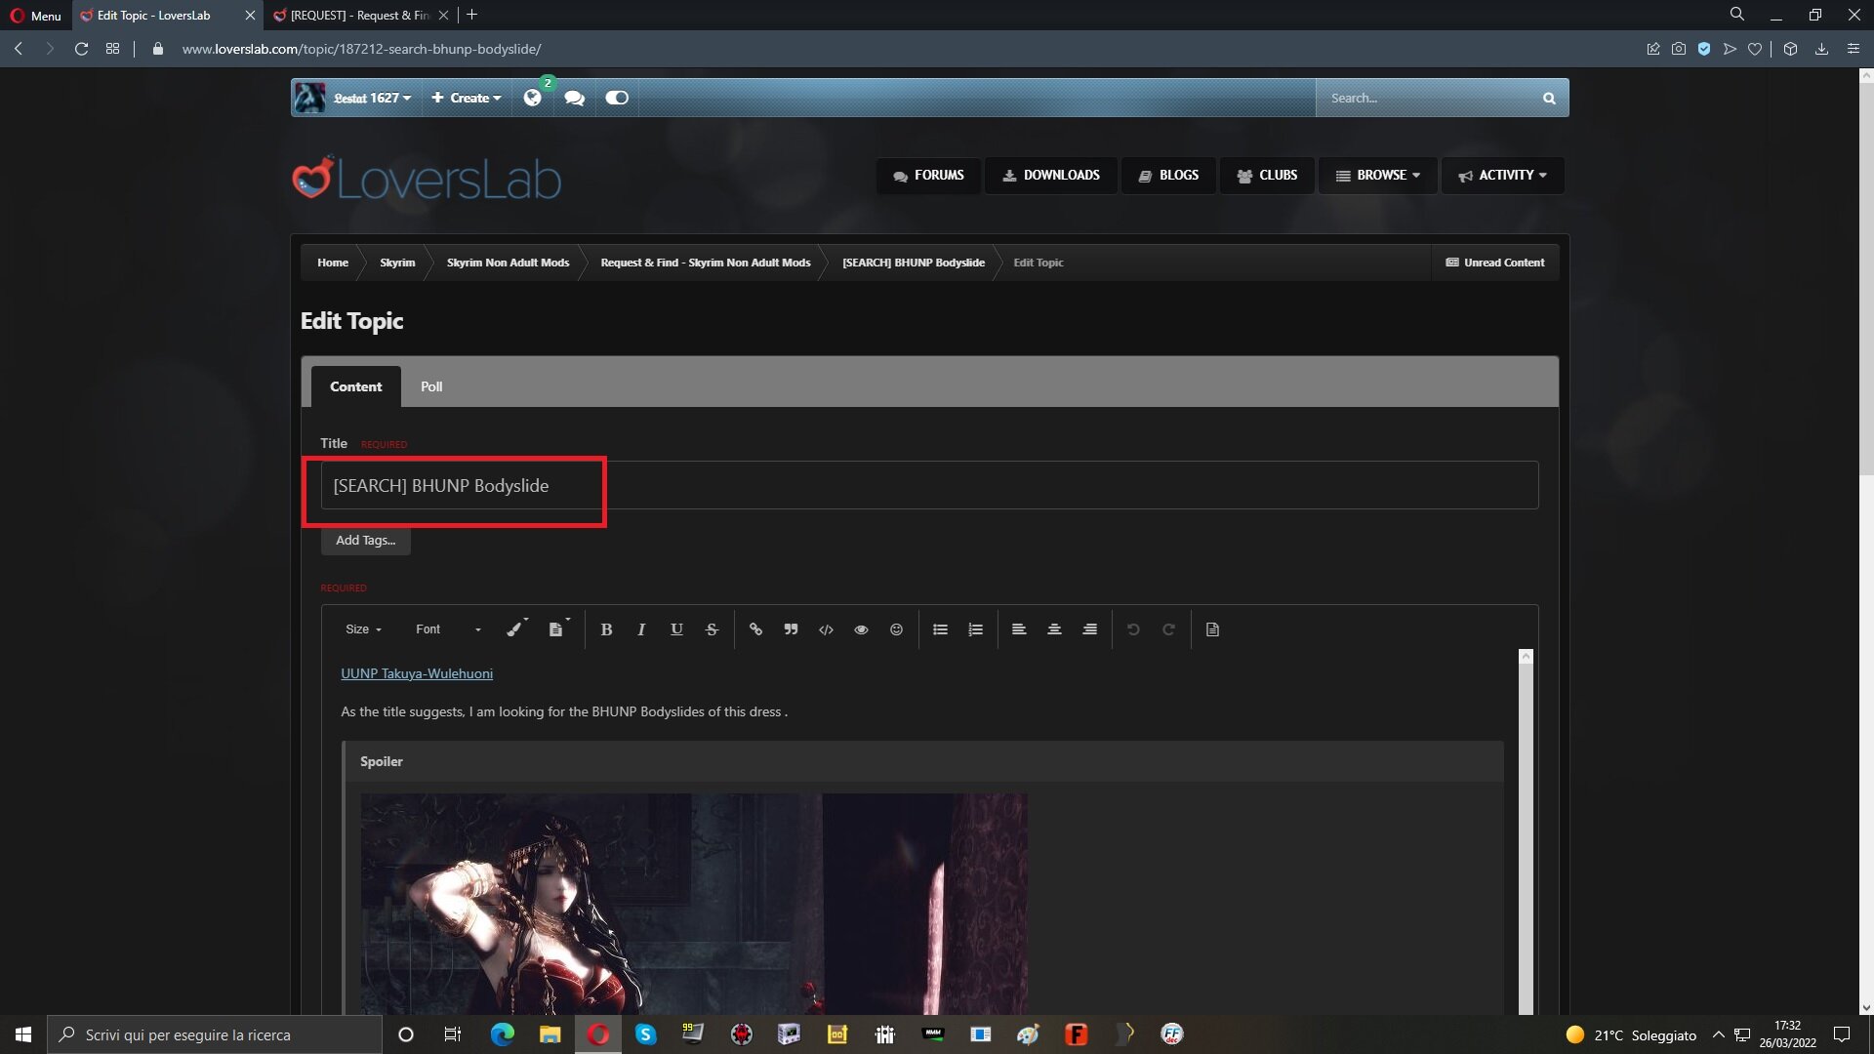The image size is (1874, 1054).
Task: Open the Blogs section
Action: [1167, 176]
